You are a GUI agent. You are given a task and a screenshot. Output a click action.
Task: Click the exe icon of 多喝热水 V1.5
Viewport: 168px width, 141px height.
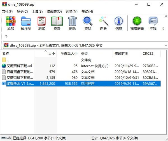click(x=4, y=84)
